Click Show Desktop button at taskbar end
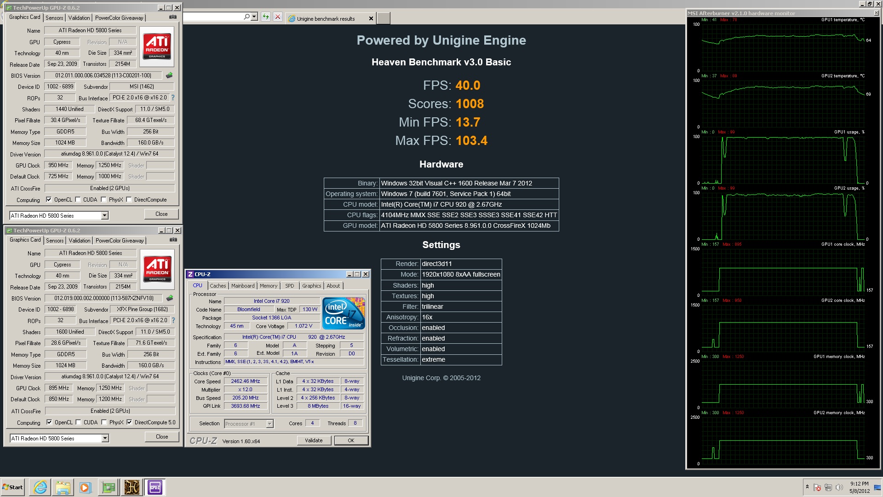The width and height of the screenshot is (883, 497). [878, 487]
